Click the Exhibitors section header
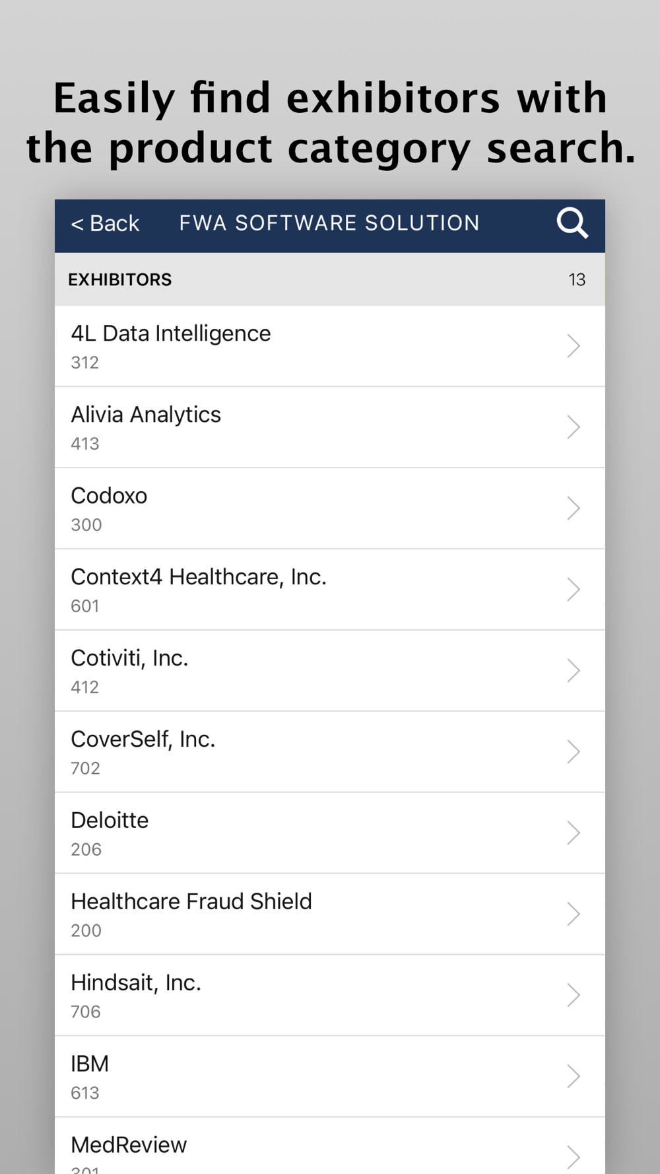 click(x=120, y=280)
